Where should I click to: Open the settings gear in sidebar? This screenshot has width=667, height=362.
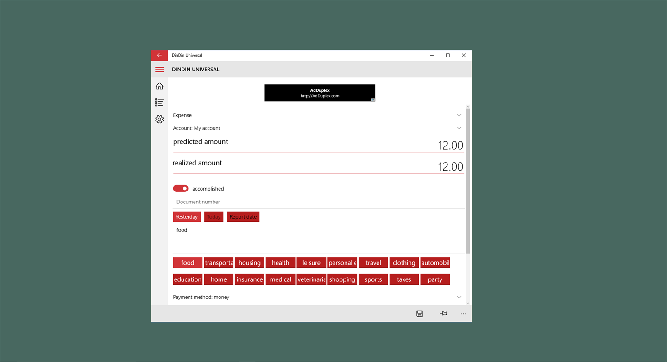(x=159, y=119)
